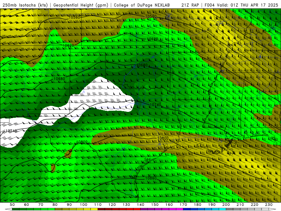
Task: Click the 200 knot color bar label
Action: coord(226,205)
